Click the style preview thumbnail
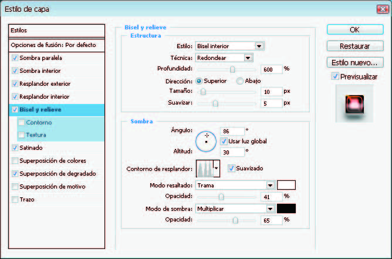392x259 pixels. click(354, 103)
